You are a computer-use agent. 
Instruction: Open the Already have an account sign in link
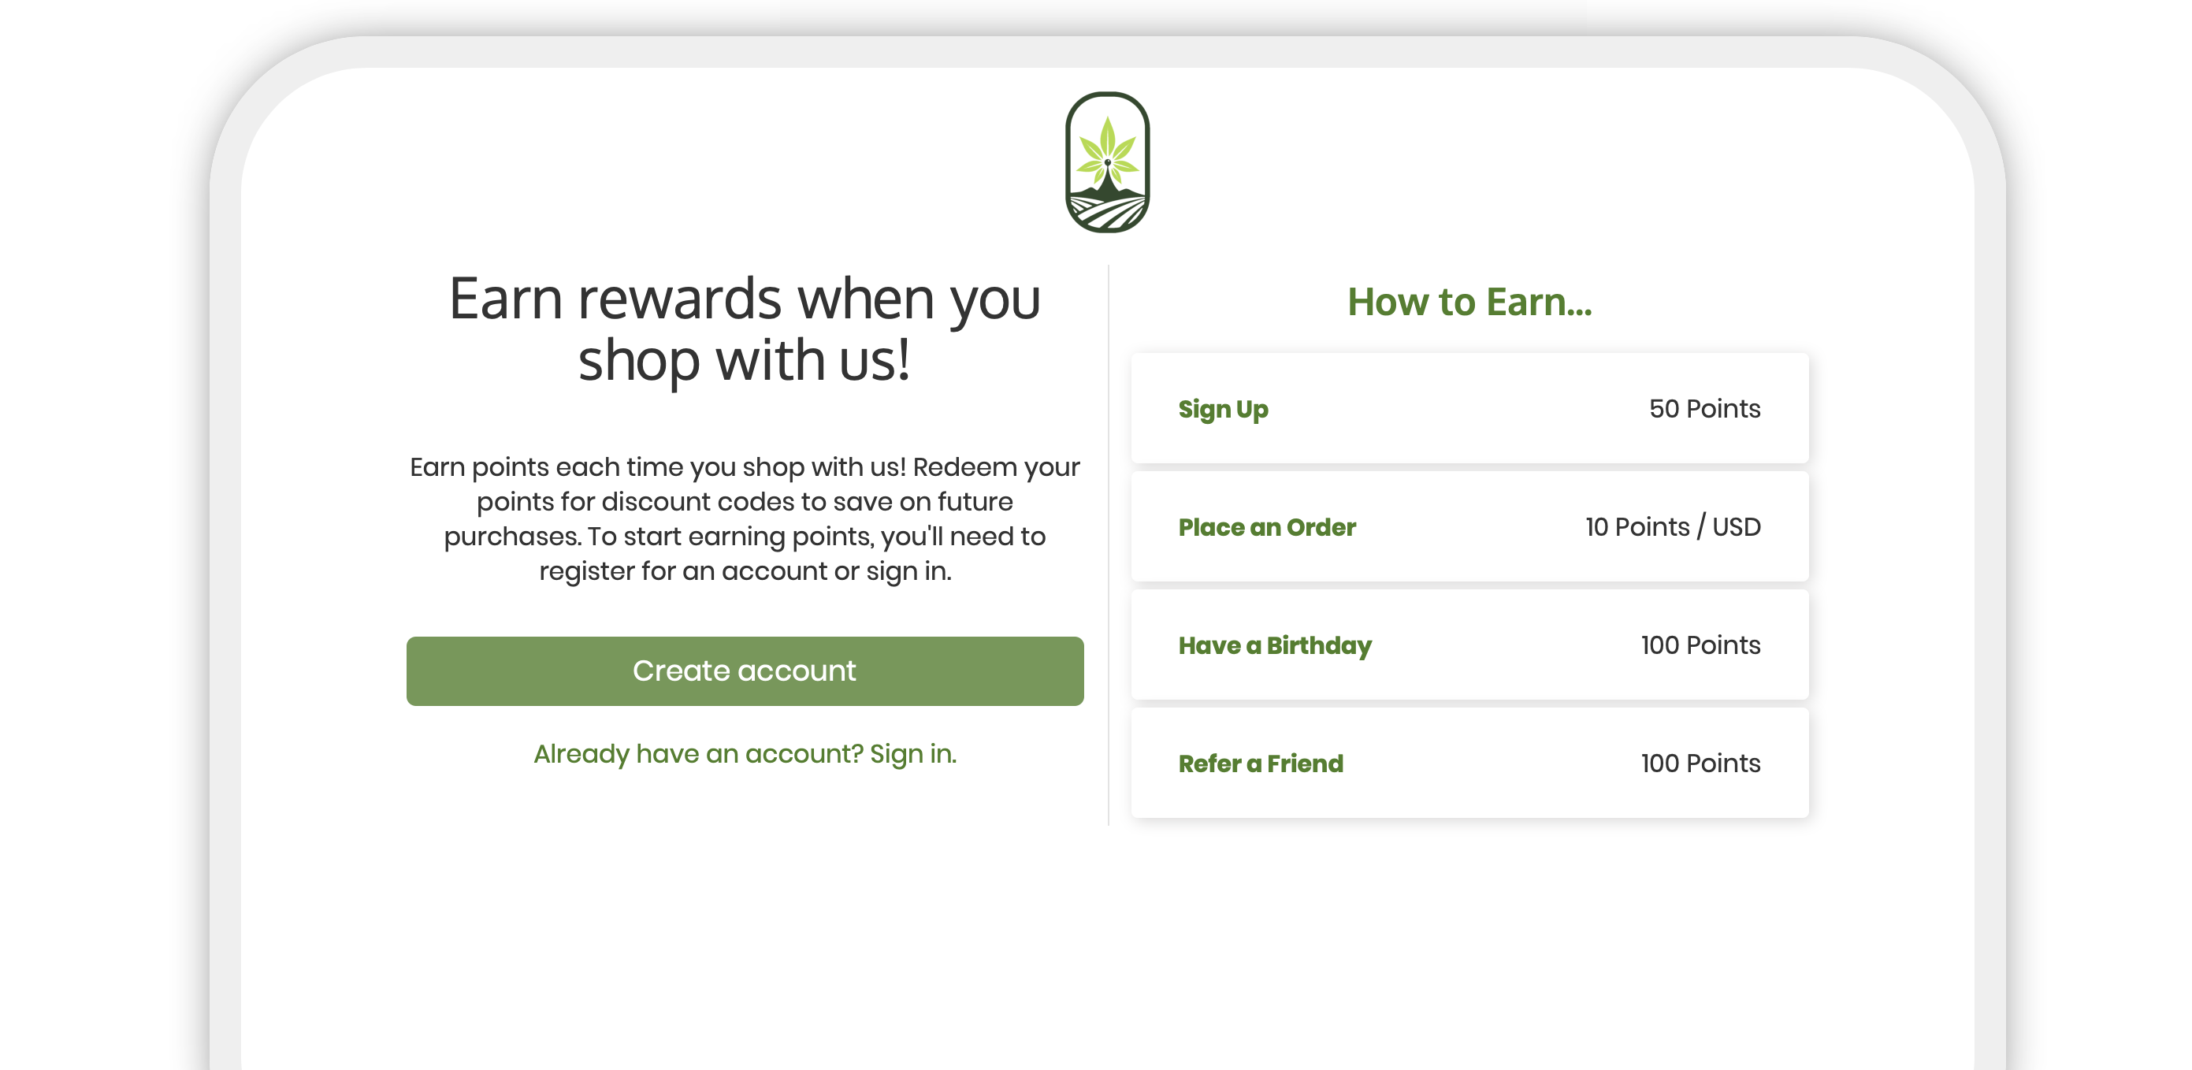745,753
